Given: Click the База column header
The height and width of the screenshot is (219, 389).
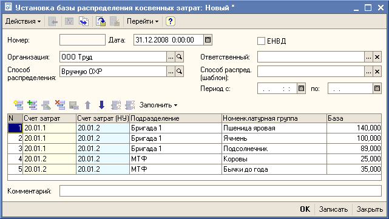Looking at the screenshot, I should 354,118.
